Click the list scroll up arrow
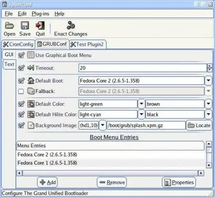 point(209,144)
